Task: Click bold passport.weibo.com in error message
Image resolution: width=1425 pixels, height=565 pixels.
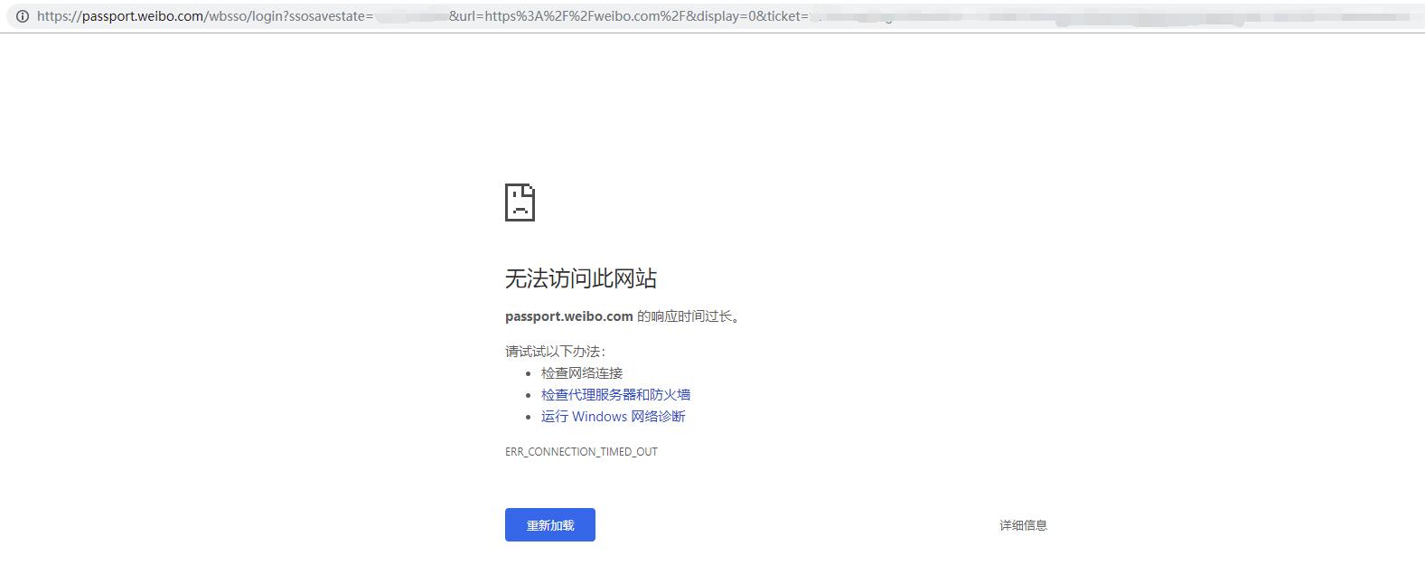Action: point(568,316)
